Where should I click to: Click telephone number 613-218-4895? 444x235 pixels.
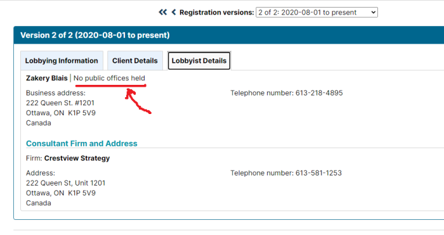click(319, 93)
